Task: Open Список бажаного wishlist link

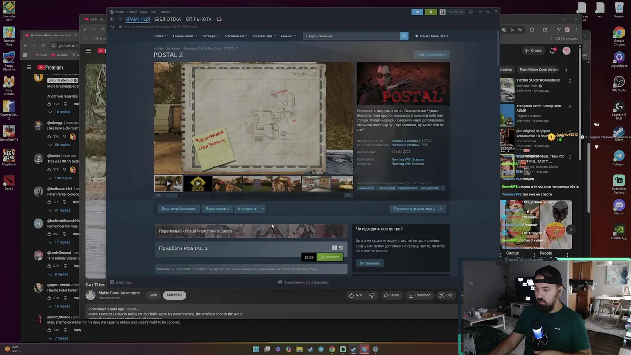Action: coord(431,36)
